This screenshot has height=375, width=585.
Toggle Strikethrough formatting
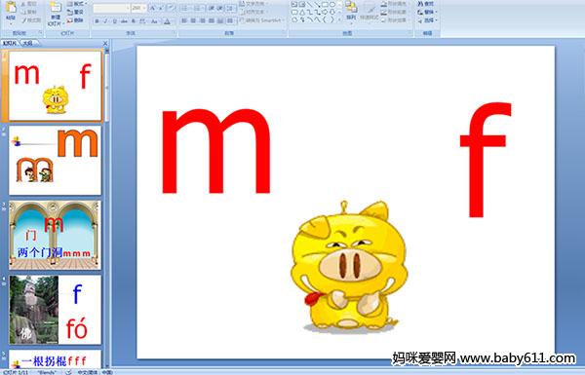pyautogui.click(x=124, y=21)
